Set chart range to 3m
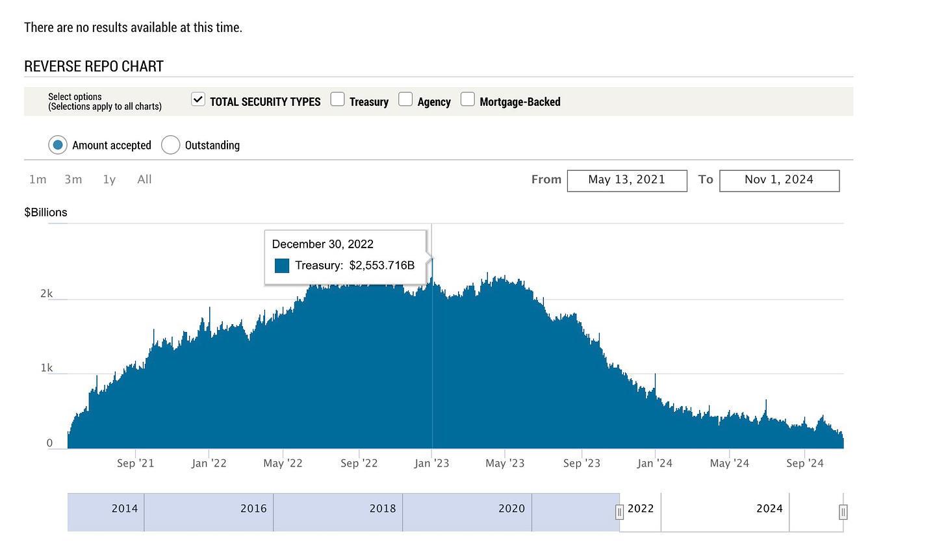Viewport: 946px width, 549px height. pyautogui.click(x=73, y=179)
